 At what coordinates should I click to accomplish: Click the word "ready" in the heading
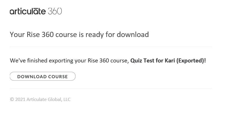94,35
